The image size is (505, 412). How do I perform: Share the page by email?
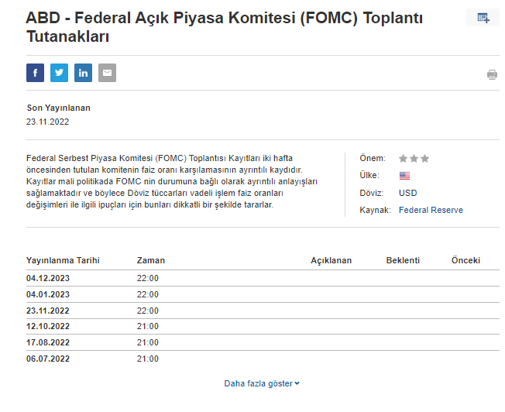tap(107, 73)
